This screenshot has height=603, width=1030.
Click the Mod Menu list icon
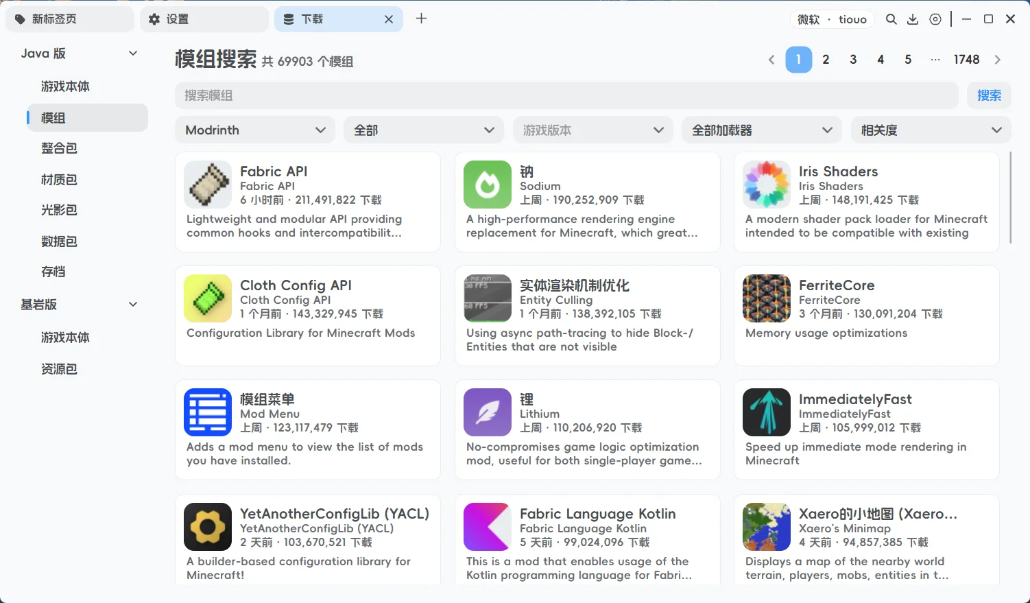208,412
